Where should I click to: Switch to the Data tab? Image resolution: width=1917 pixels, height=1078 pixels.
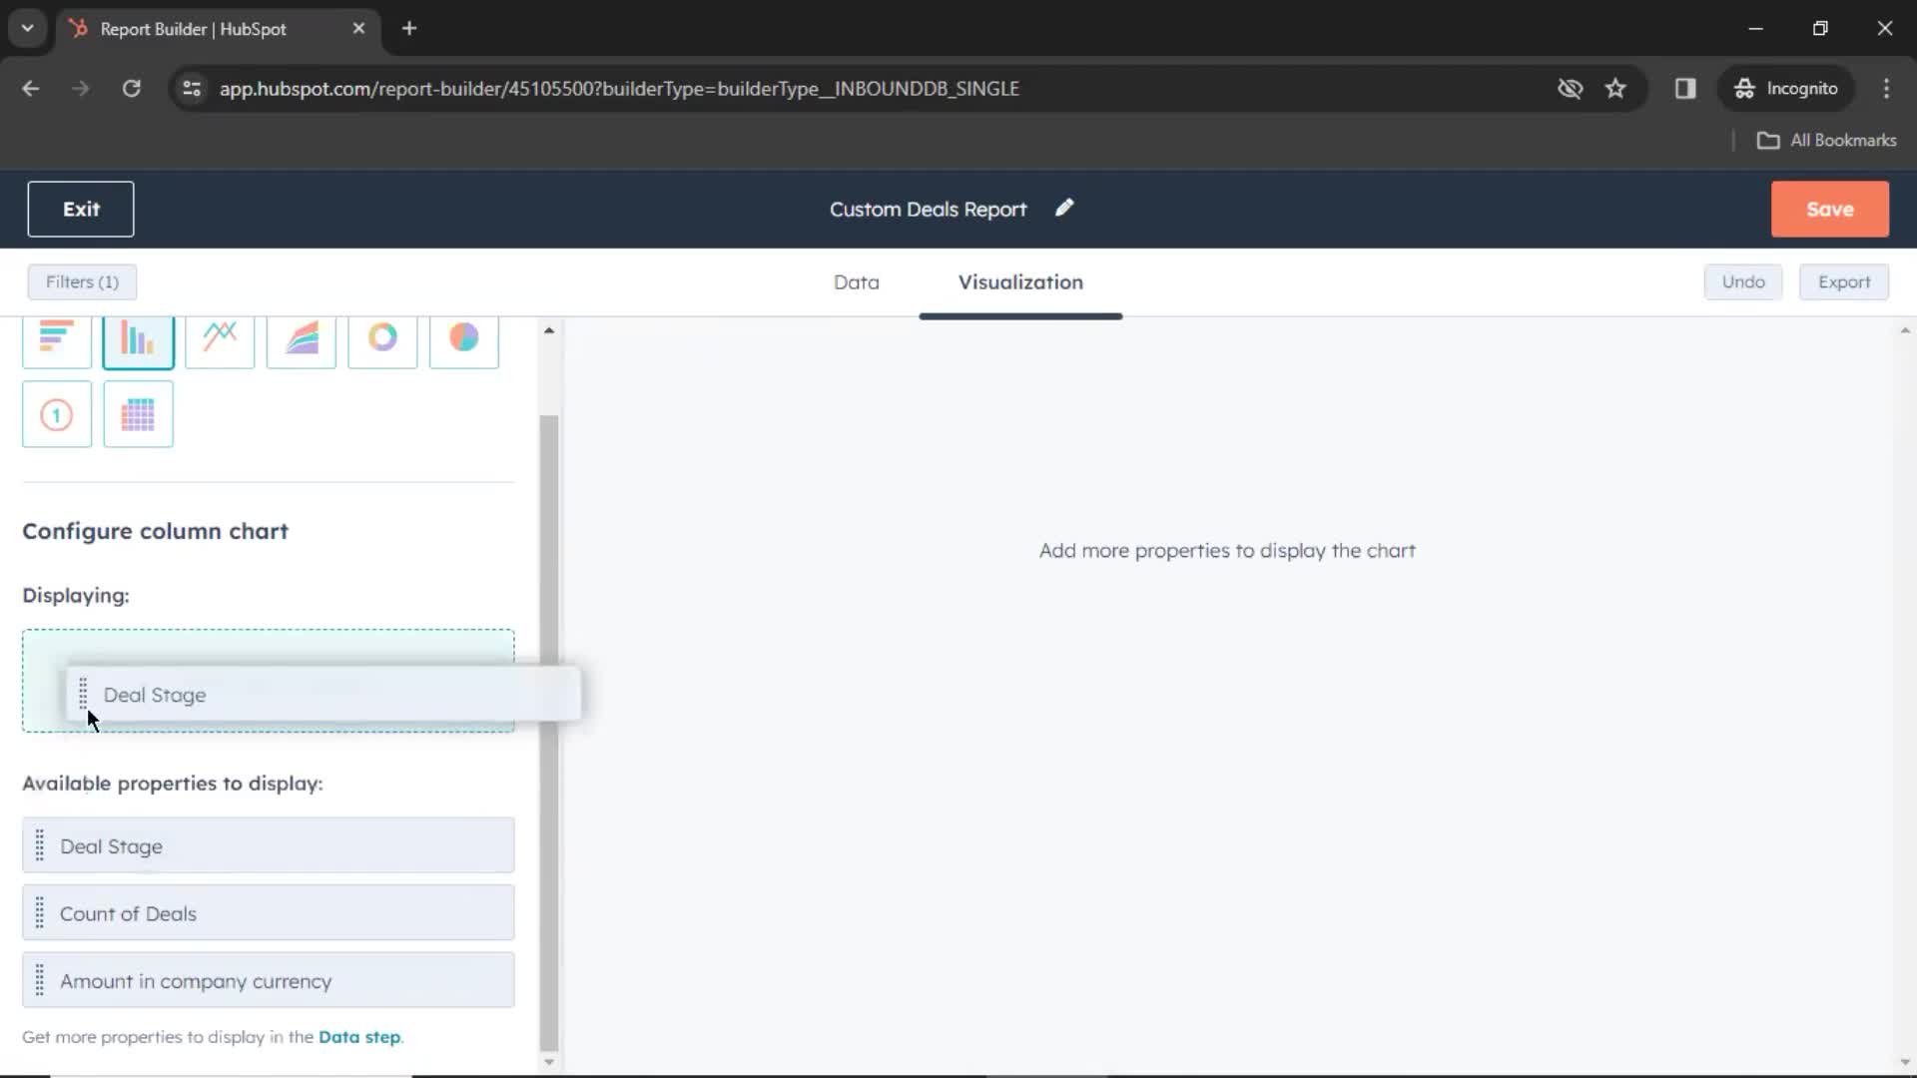tap(856, 281)
